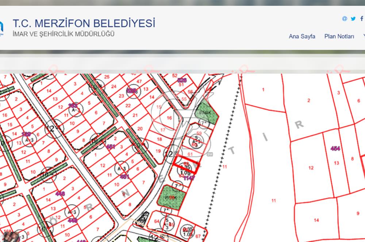Click parcel 21 on the map
Screen dimensions: 365x242
coord(135,115)
